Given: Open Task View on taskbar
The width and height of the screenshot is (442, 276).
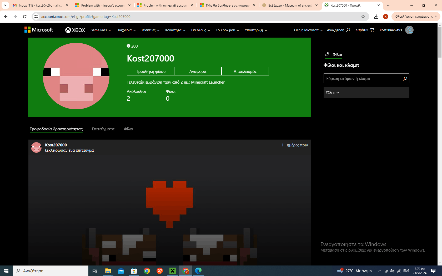Looking at the screenshot, I should click(x=95, y=271).
